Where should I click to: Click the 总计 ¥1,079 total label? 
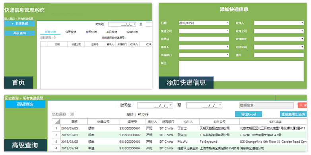(138, 114)
